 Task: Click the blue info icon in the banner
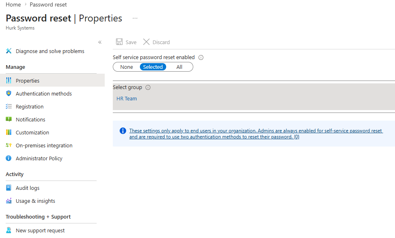coord(123,131)
